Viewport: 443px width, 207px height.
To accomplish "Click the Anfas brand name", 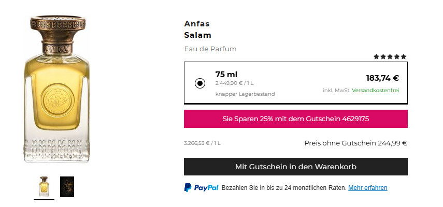I will pyautogui.click(x=197, y=24).
